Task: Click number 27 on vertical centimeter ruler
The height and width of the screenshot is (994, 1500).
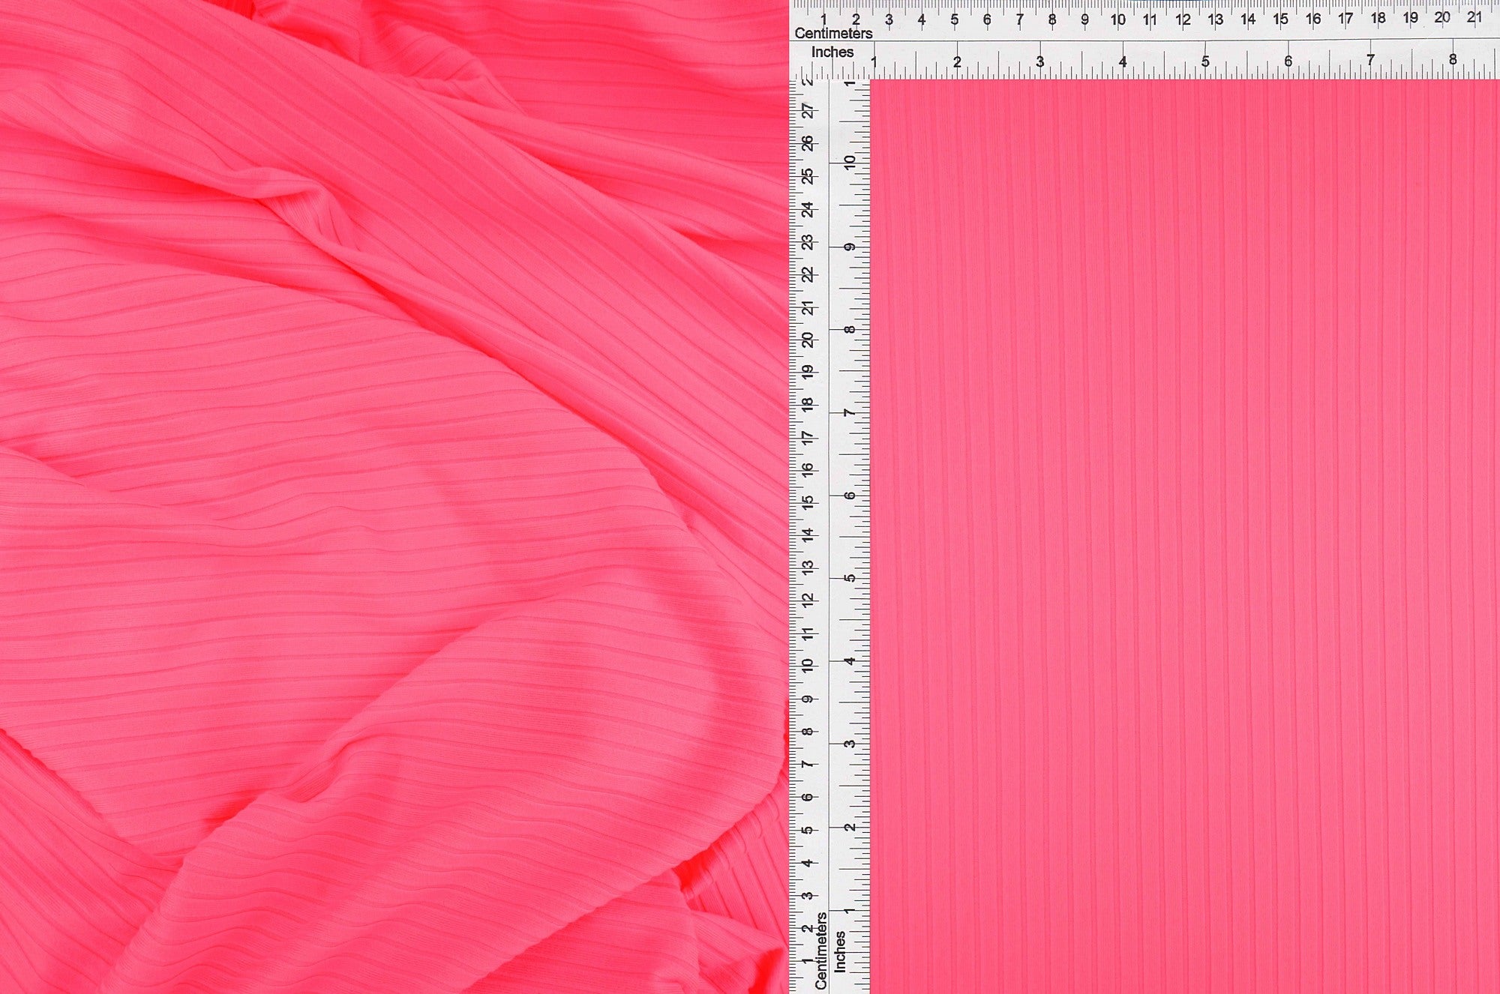Action: coord(808,112)
